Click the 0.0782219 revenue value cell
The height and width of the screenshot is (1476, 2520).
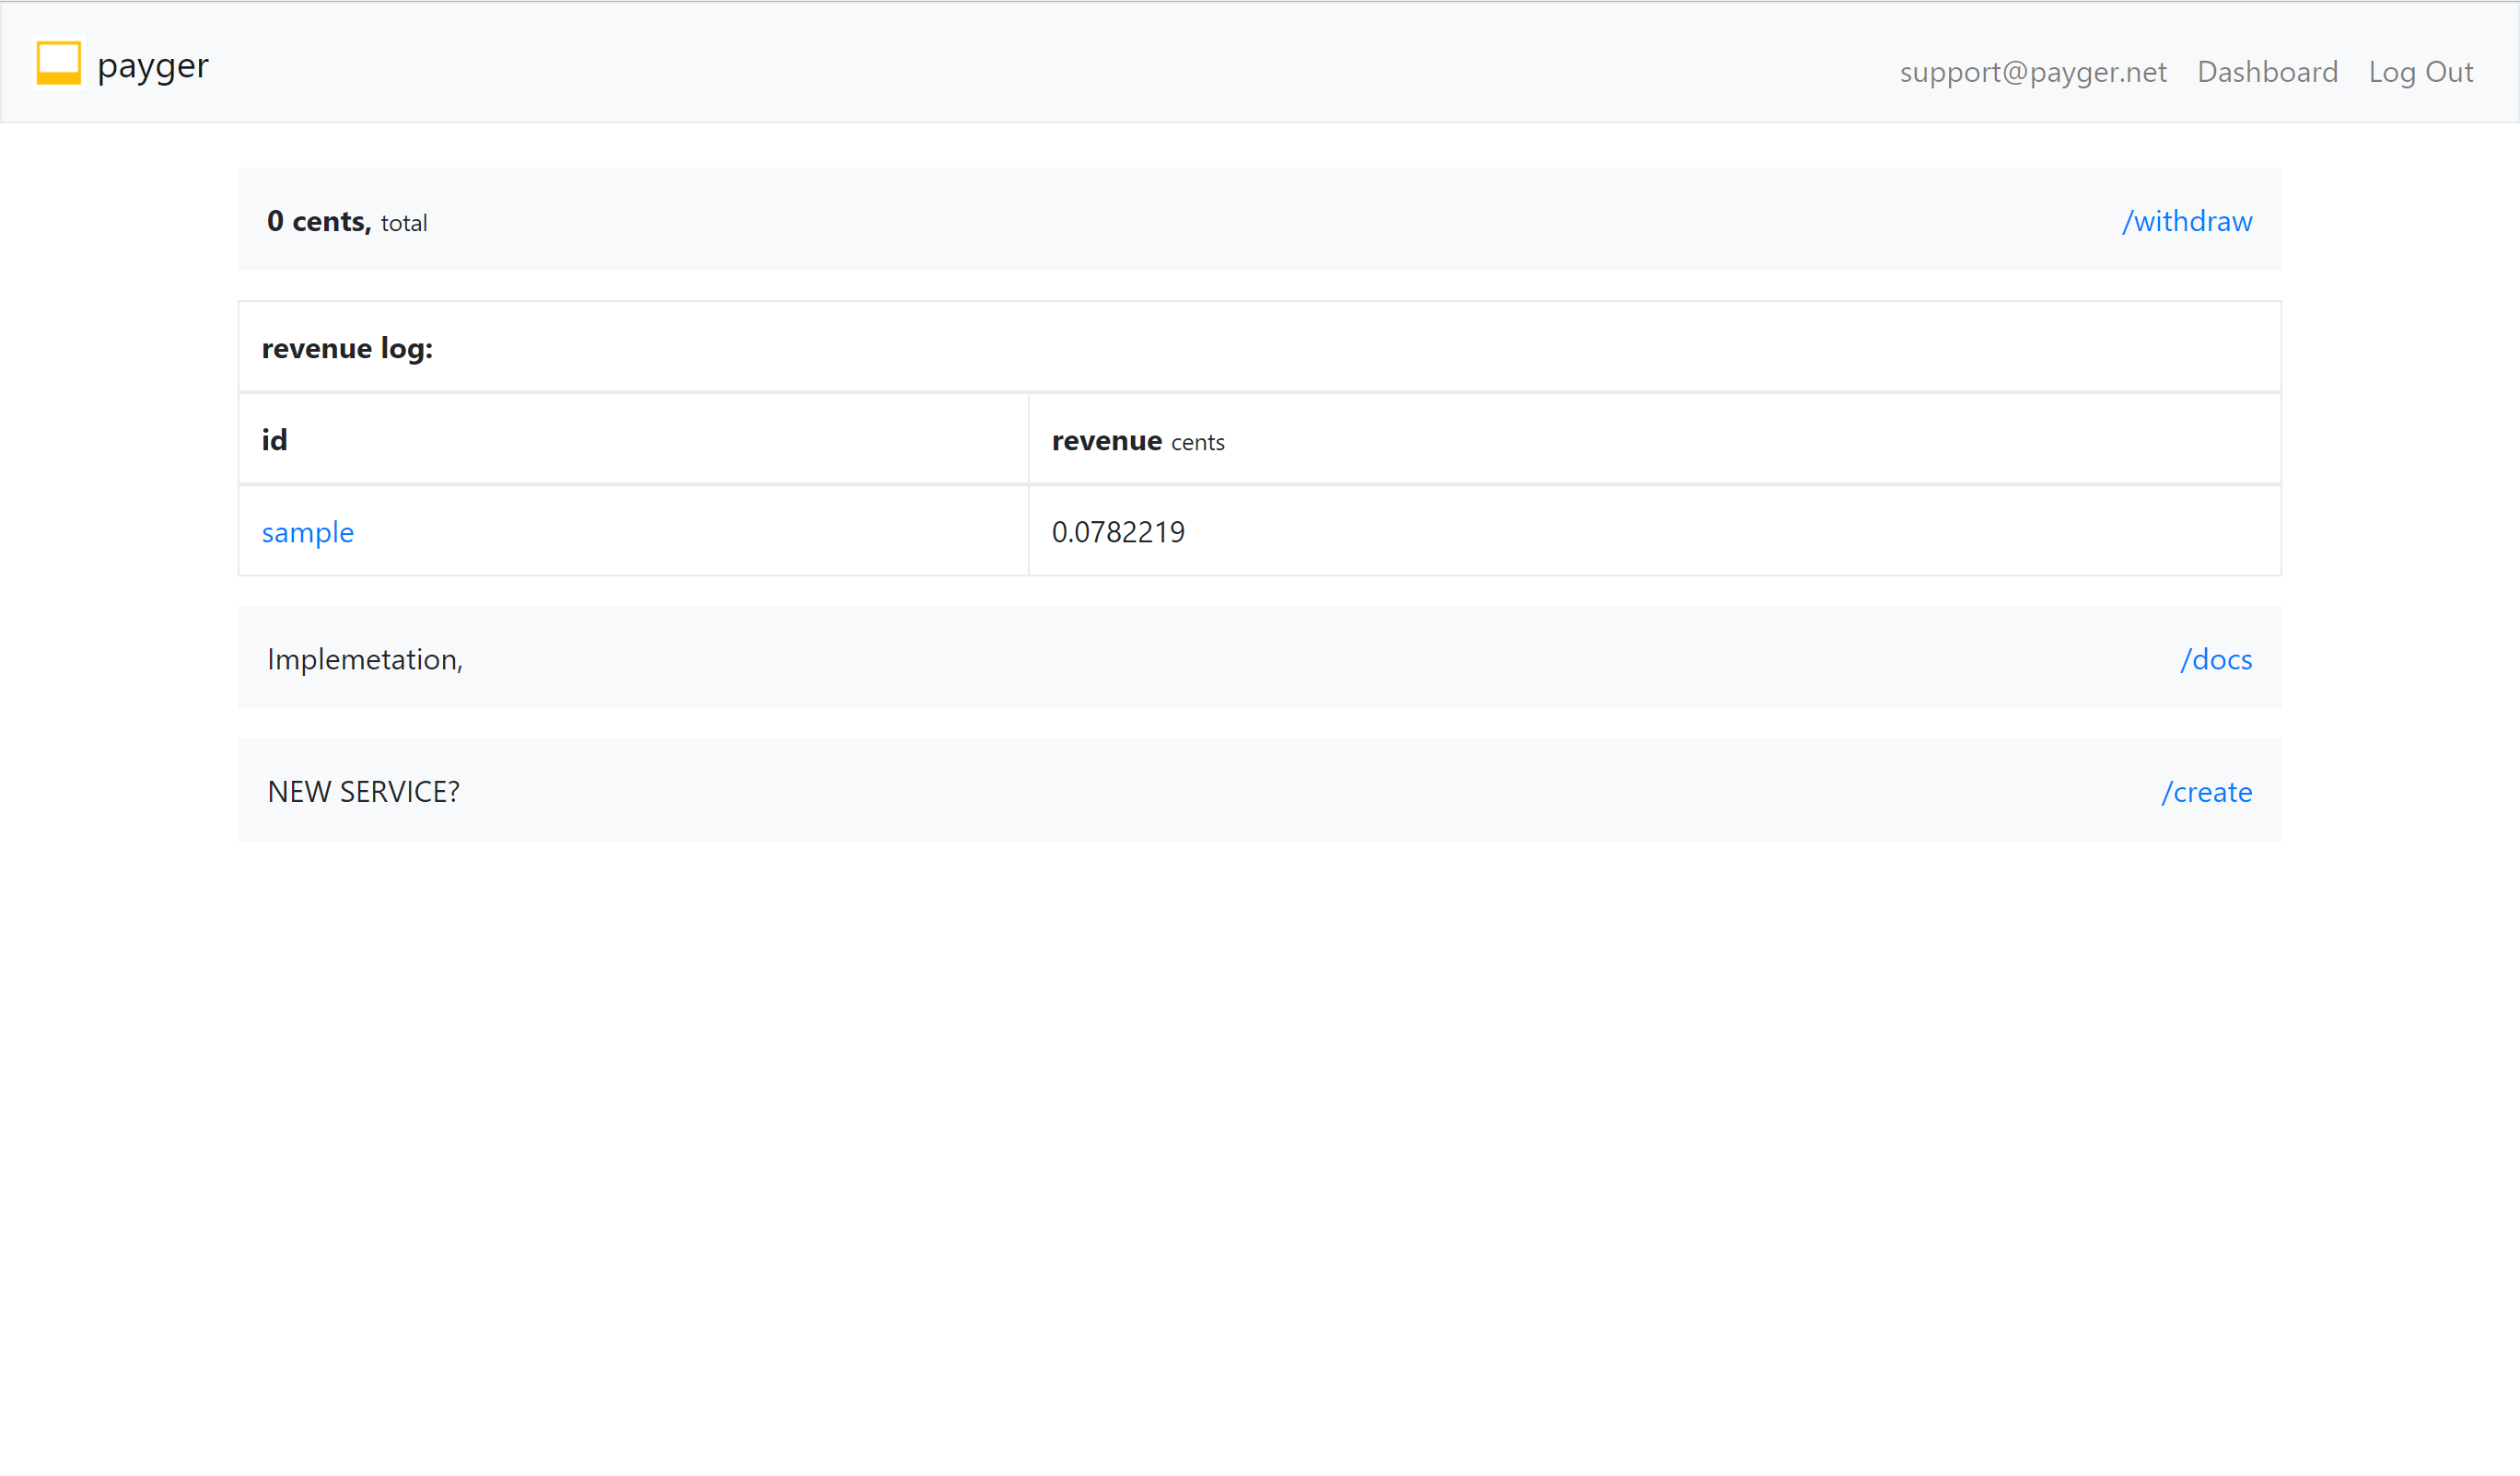1117,532
